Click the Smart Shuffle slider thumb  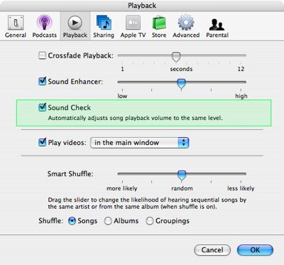click(182, 176)
